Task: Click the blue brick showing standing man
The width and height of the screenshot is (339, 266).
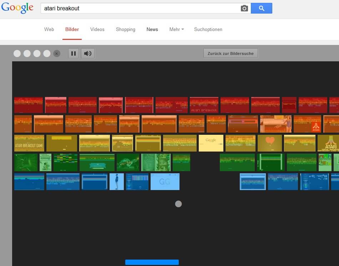Action: coord(117,182)
